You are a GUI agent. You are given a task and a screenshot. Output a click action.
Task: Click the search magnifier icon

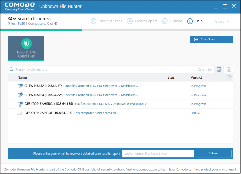(11, 70)
